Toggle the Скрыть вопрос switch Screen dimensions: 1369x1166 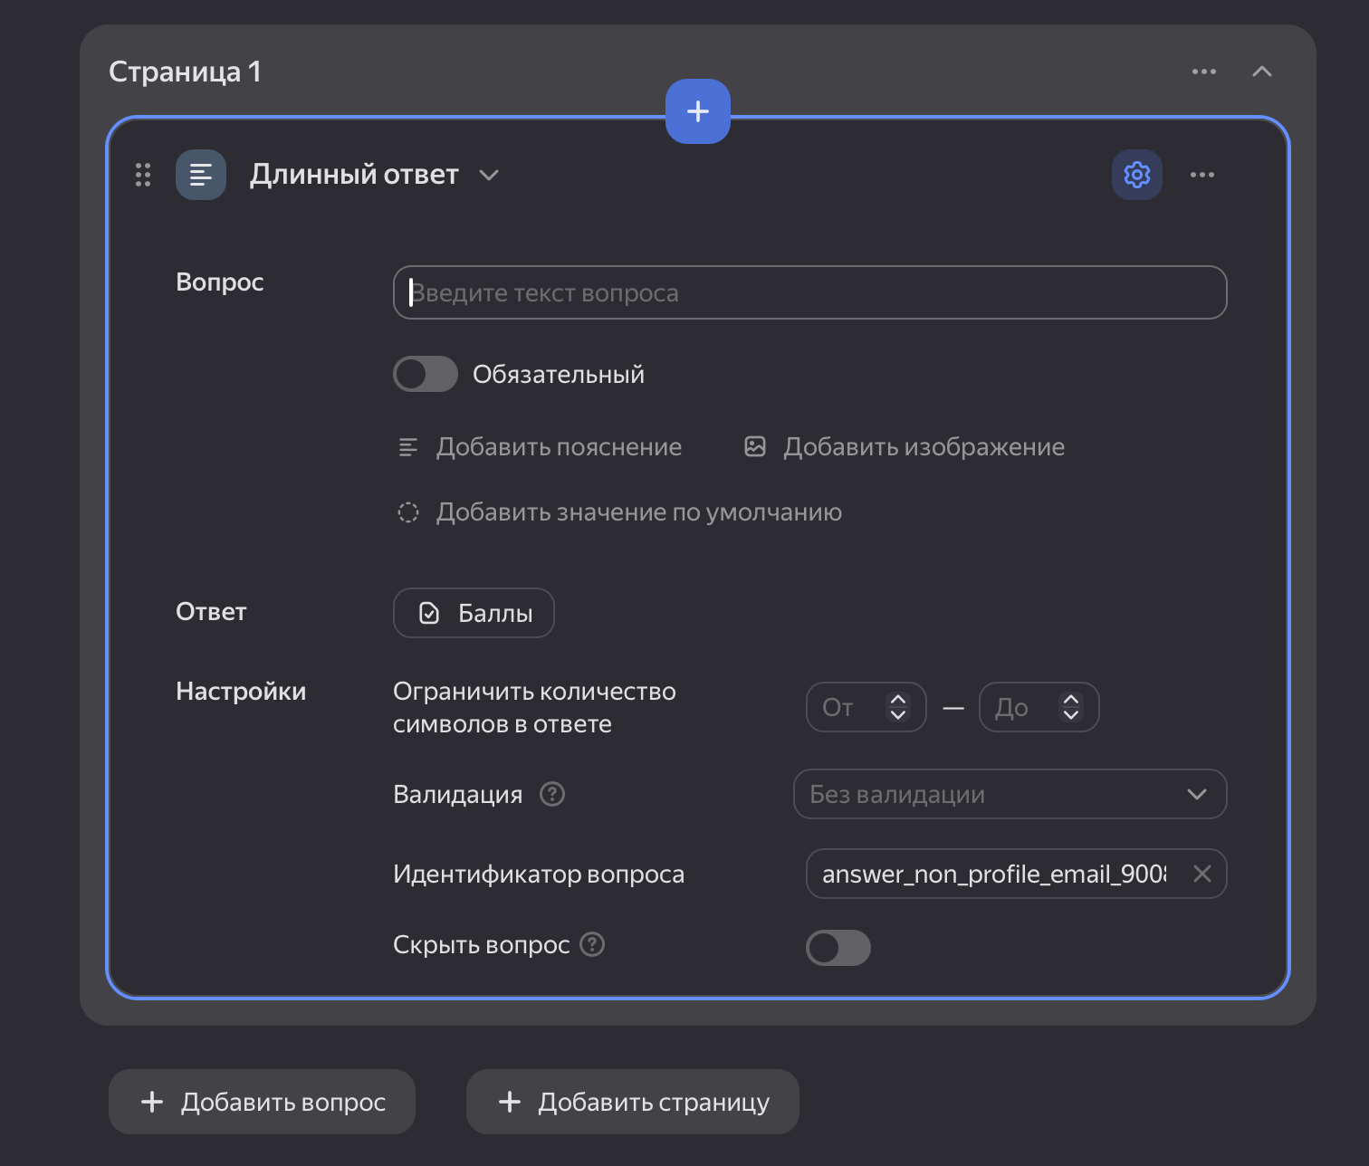(838, 948)
